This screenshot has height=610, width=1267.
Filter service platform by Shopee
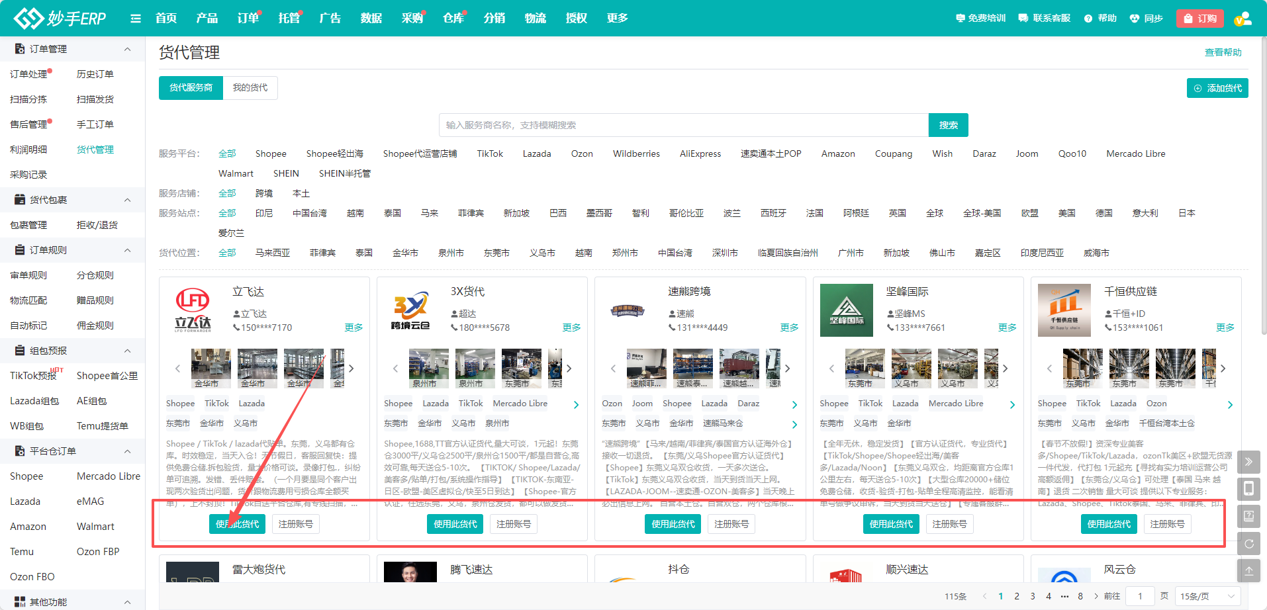(271, 153)
